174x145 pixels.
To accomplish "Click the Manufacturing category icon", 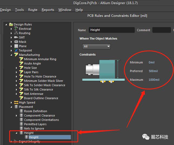I will (16, 54).
